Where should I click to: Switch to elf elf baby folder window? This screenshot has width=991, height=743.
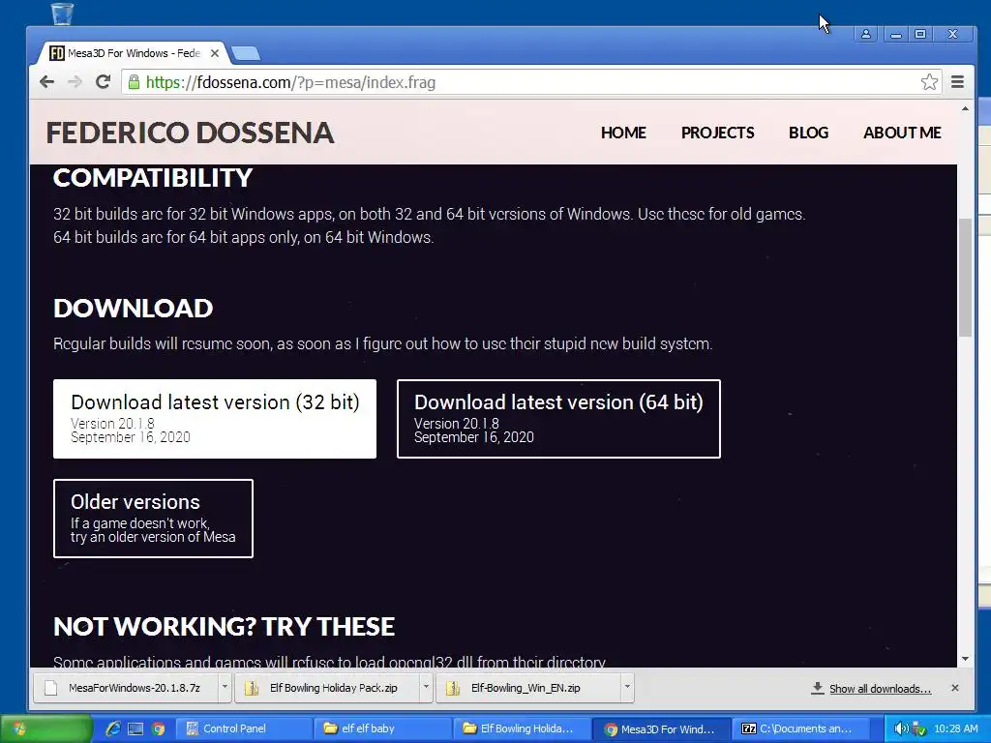pos(382,729)
